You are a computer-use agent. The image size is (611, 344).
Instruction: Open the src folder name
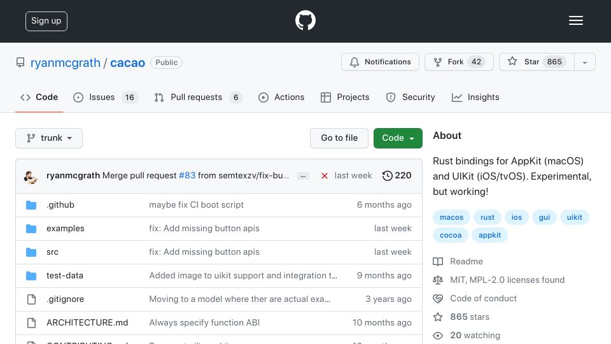[53, 252]
